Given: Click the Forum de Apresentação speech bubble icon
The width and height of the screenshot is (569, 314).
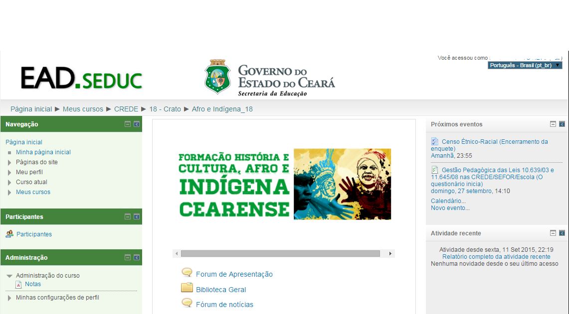Looking at the screenshot, I should [187, 273].
